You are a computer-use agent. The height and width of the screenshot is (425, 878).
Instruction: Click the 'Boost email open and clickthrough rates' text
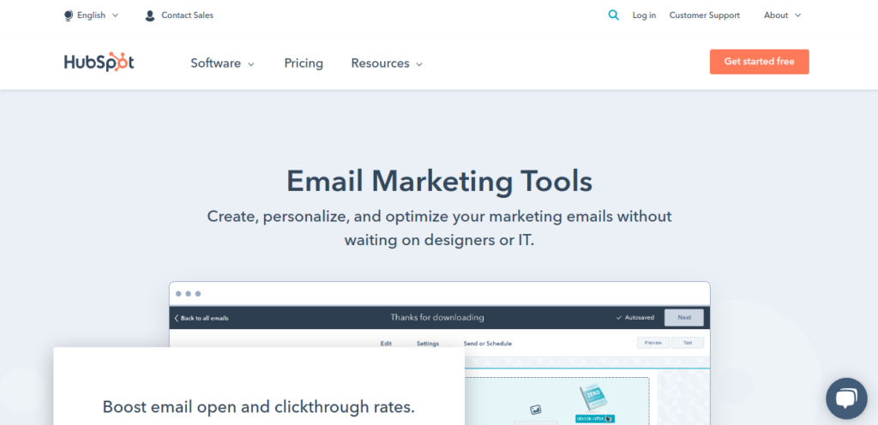click(x=259, y=406)
